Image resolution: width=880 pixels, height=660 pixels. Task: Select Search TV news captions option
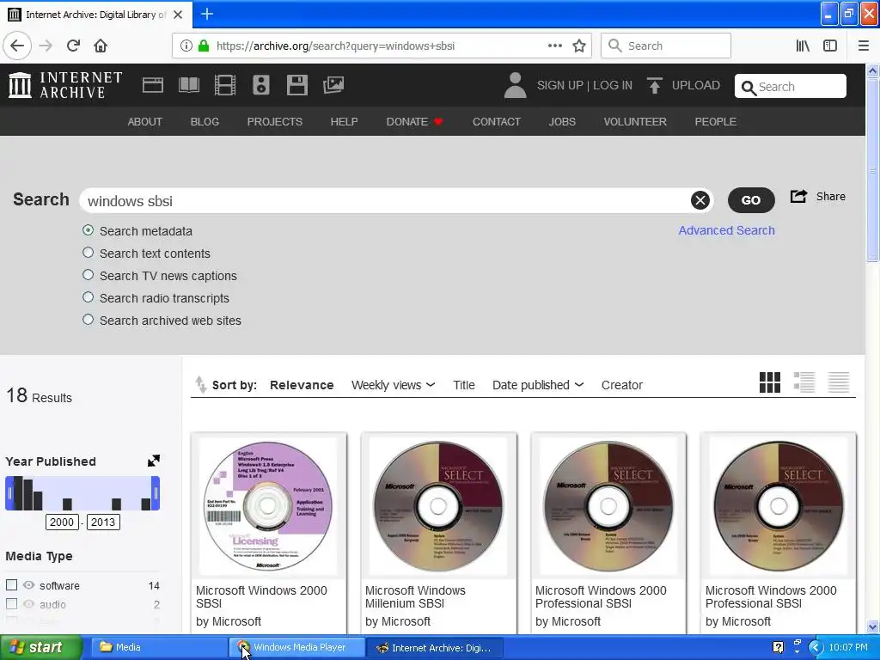[89, 275]
